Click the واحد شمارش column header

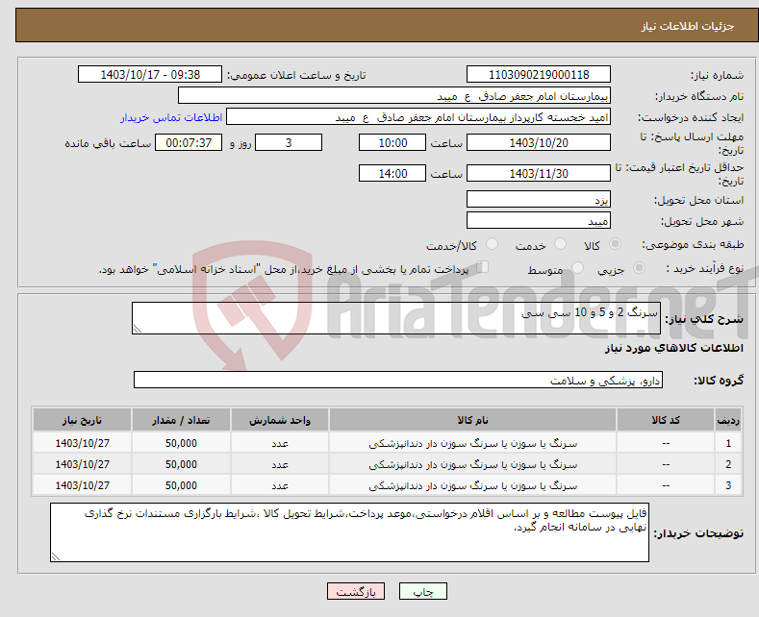280,420
